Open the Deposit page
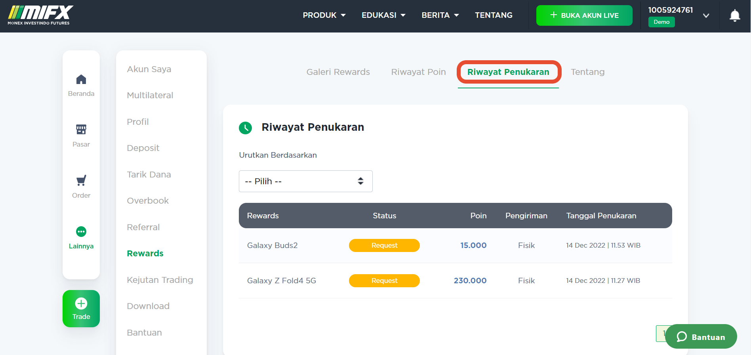This screenshot has height=355, width=751. point(143,148)
